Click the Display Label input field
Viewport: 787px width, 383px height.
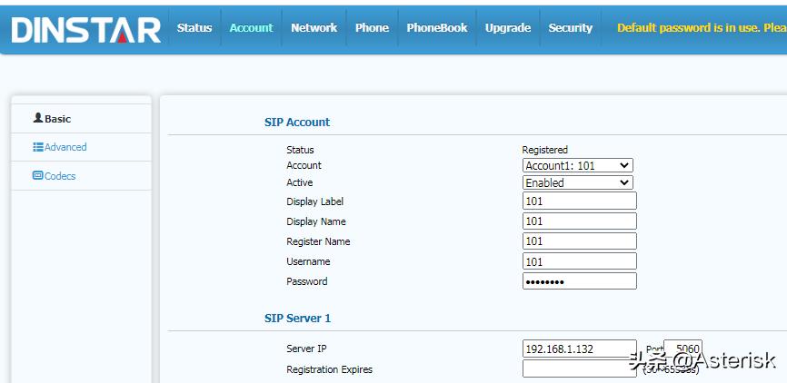point(579,201)
